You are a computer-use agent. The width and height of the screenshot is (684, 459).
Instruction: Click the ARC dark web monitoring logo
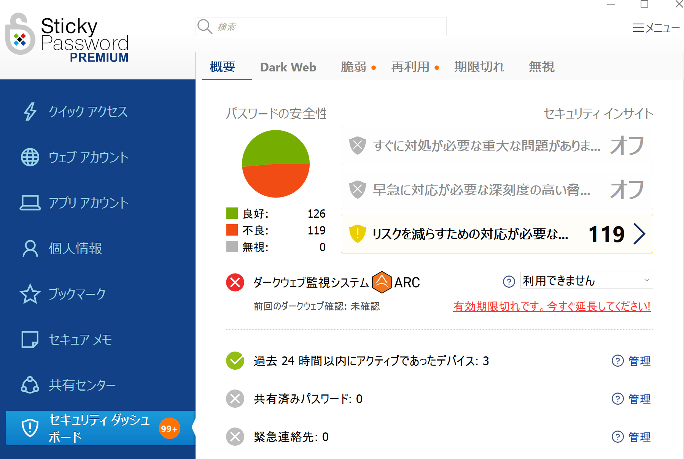[382, 282]
